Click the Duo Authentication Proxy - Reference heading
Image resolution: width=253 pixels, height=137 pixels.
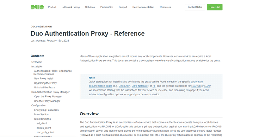coord(88,33)
